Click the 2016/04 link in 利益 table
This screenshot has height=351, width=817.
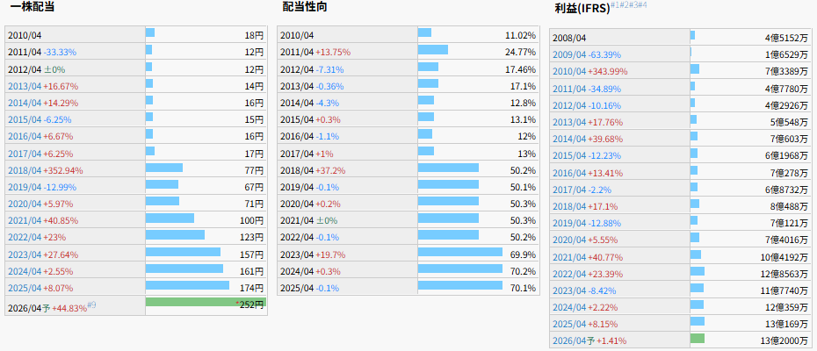tap(569, 172)
